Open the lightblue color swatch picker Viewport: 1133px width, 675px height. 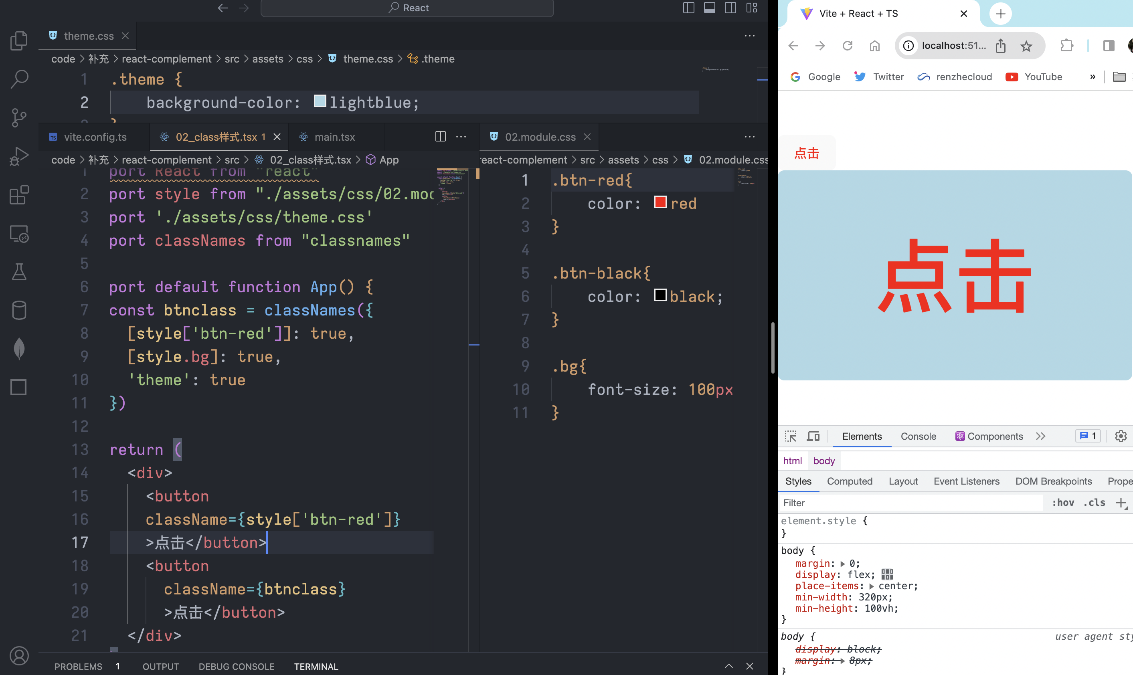click(x=320, y=101)
